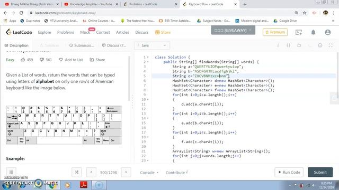The height and width of the screenshot is (190, 339).
Task: Switch editor to fullscreen mode icon
Action: (x=331, y=45)
